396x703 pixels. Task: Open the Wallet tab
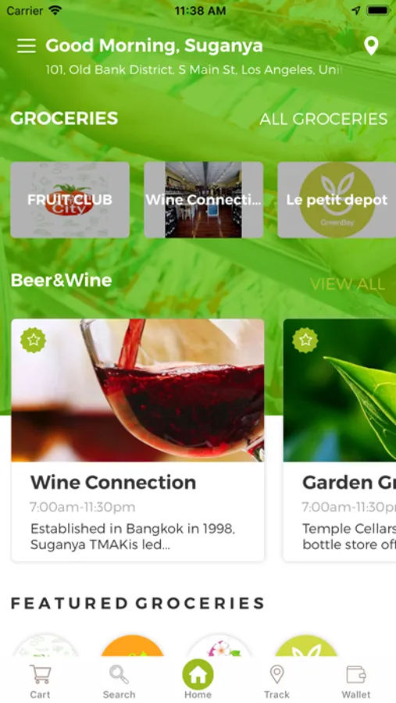tap(356, 681)
